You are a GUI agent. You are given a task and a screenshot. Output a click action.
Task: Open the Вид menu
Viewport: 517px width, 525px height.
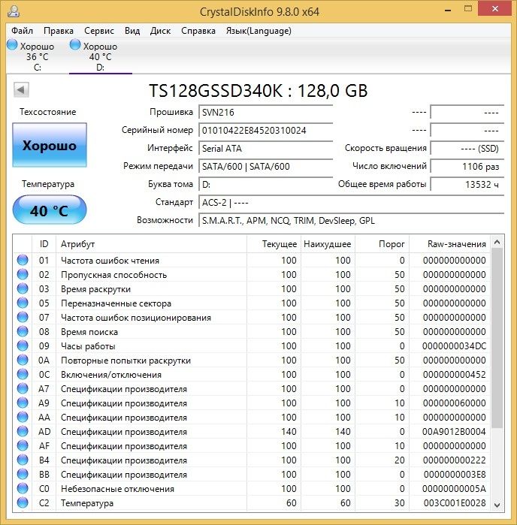[x=132, y=31]
